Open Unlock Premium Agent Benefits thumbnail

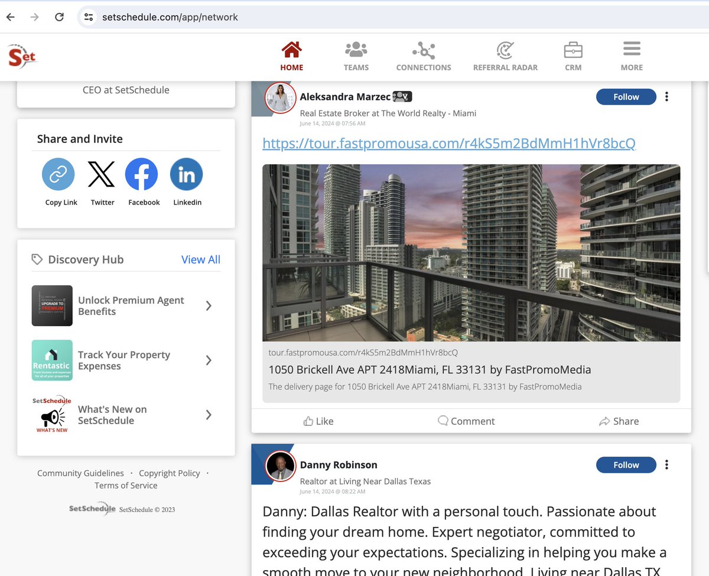coord(52,306)
